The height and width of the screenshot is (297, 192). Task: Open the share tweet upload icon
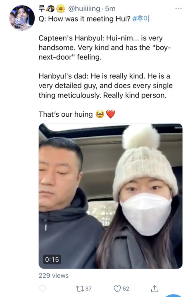click(x=154, y=289)
